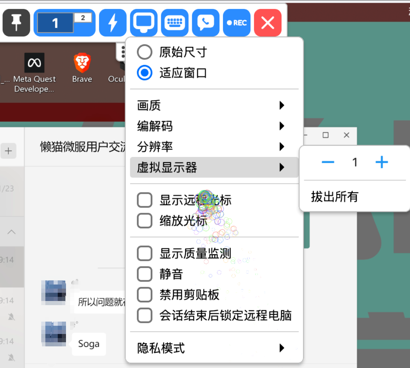Click the toolbar drag handle dots

coord(123,52)
